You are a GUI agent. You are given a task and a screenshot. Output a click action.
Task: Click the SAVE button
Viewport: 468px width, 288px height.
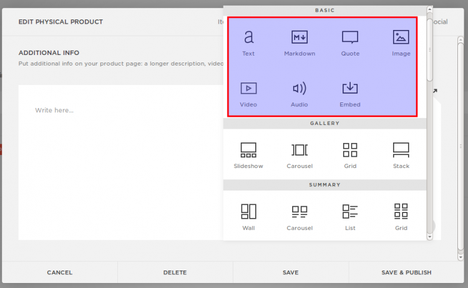coord(290,272)
